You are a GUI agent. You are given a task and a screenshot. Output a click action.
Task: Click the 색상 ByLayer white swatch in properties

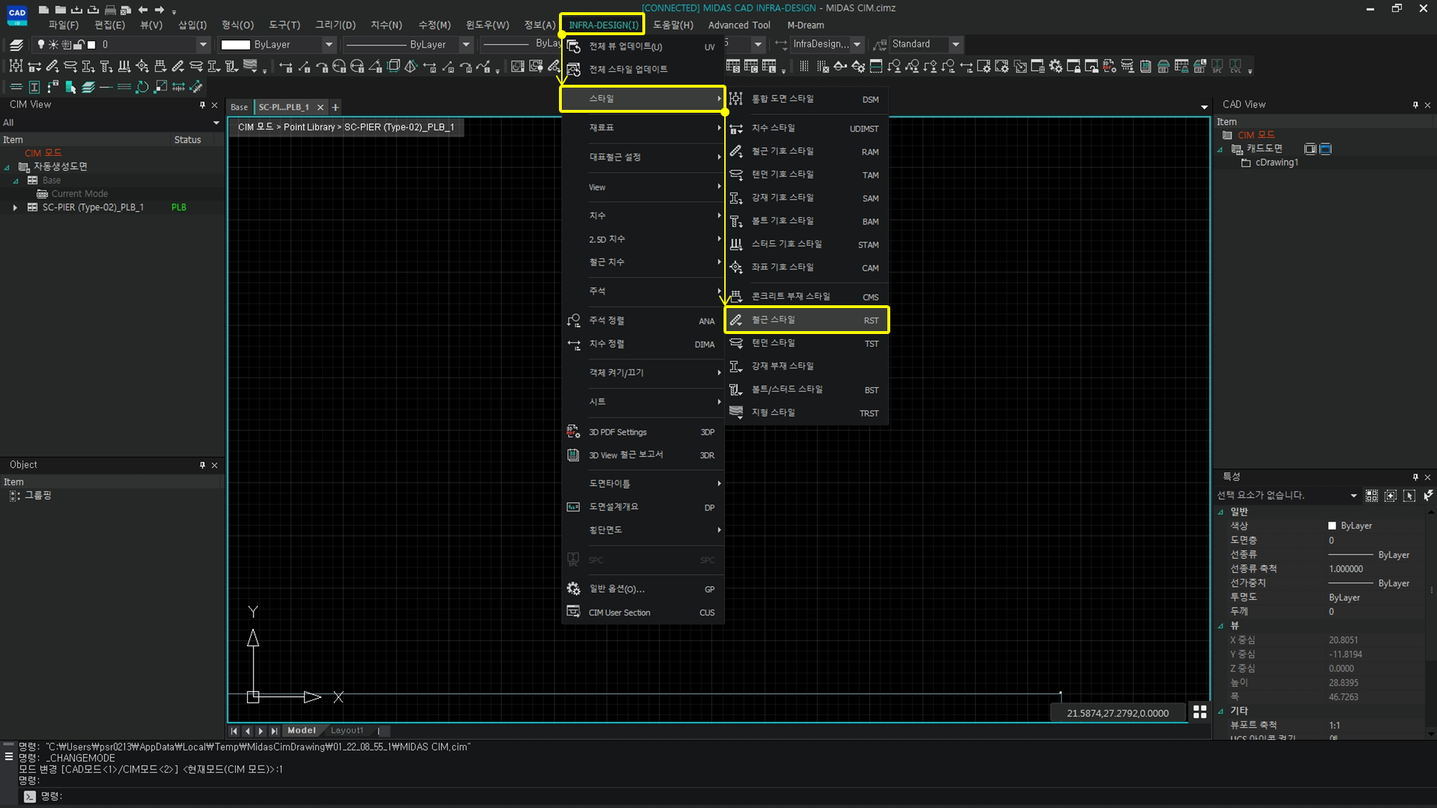1332,526
